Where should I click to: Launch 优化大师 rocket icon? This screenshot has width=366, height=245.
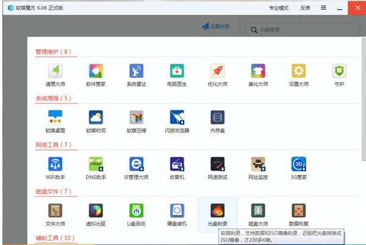click(x=218, y=71)
